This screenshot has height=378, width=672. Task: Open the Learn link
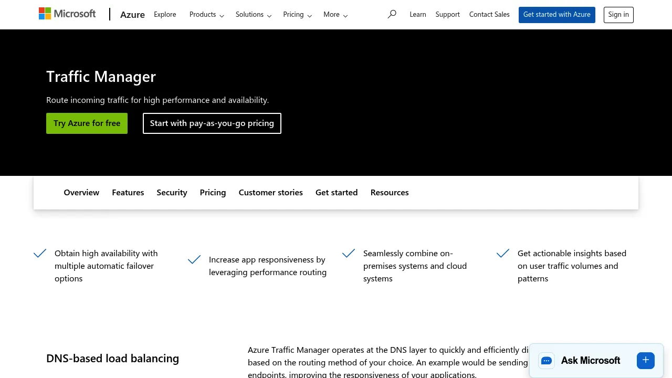coord(418,15)
